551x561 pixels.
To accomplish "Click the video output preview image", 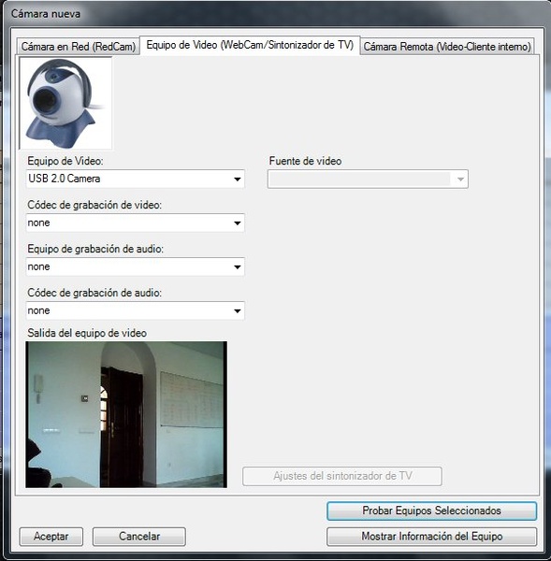I will click(126, 414).
